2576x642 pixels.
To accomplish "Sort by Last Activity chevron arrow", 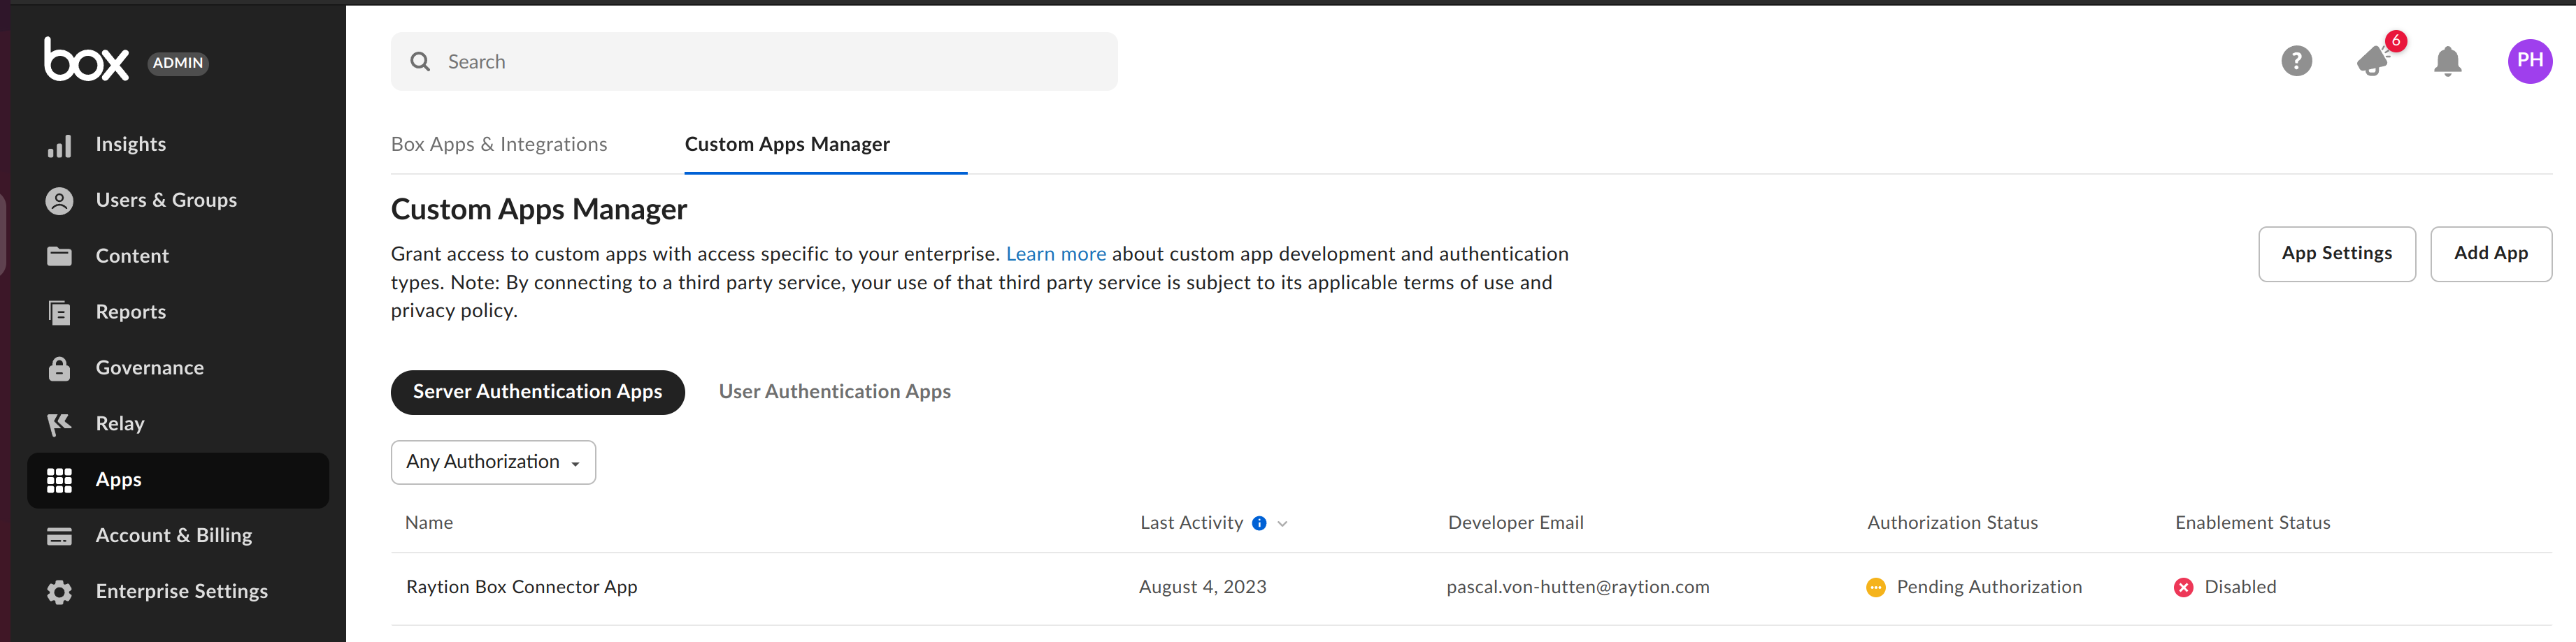I will [x=1283, y=524].
